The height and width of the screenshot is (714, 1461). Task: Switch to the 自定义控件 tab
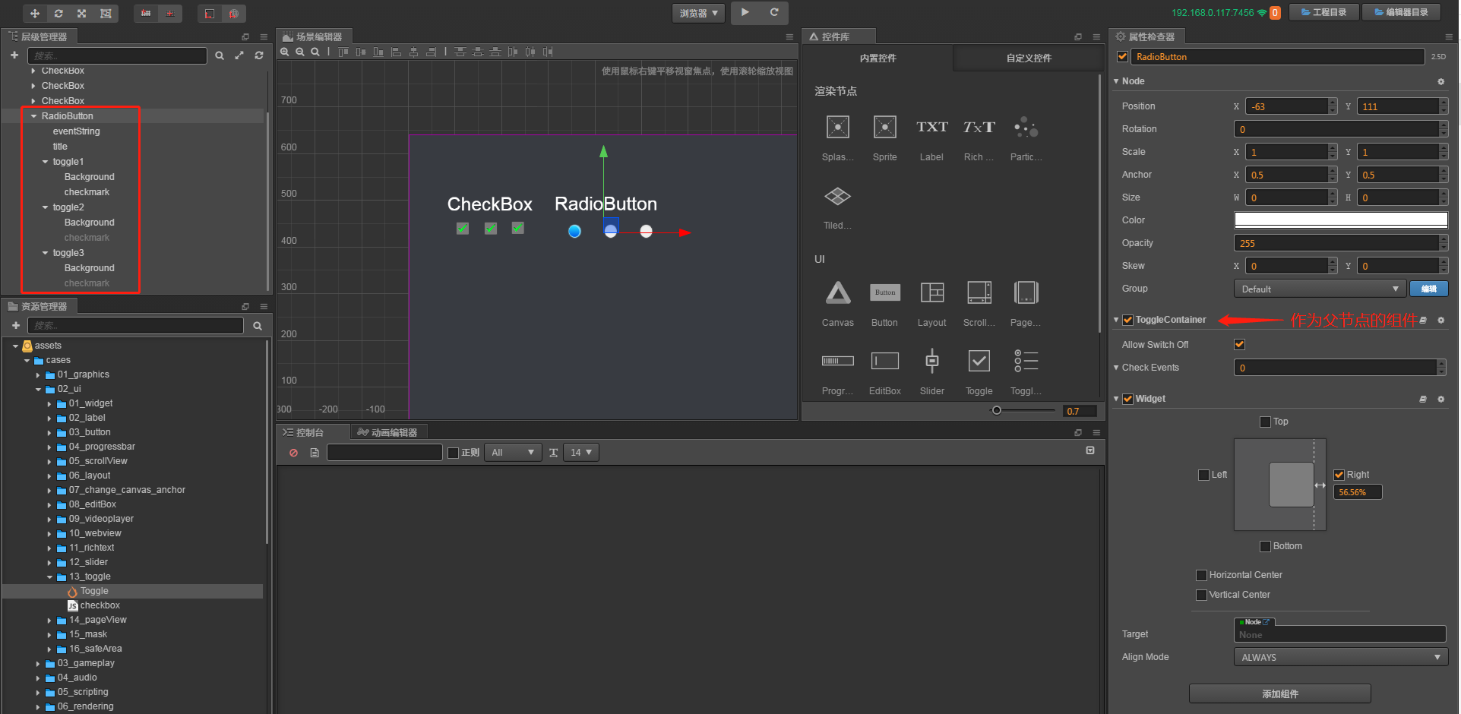coord(1027,58)
